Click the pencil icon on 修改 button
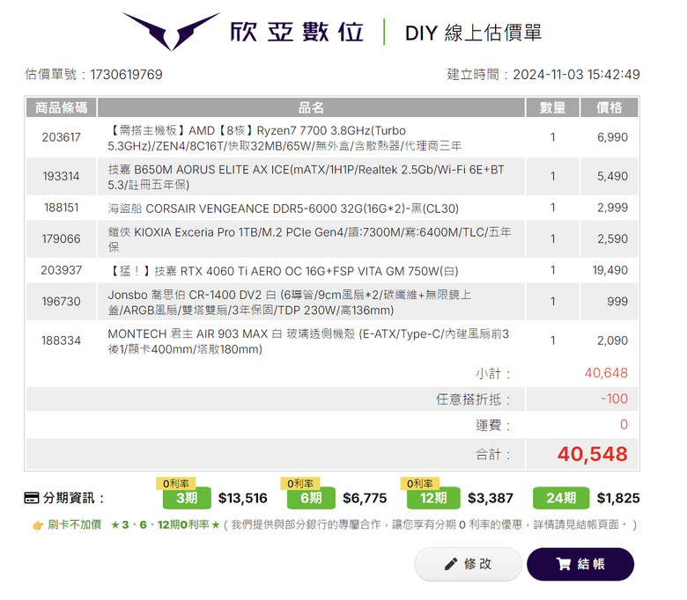Viewport: 687px width, 600px height. (451, 564)
